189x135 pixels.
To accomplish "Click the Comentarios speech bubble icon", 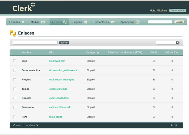I will pyautogui.click(x=113, y=22).
